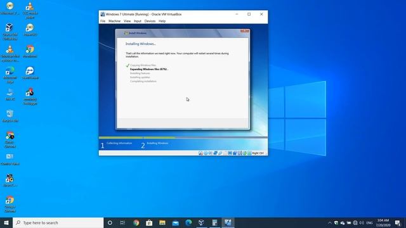Image resolution: width=406 pixels, height=228 pixels.
Task: Open the clock and date flyout
Action: click(383, 222)
